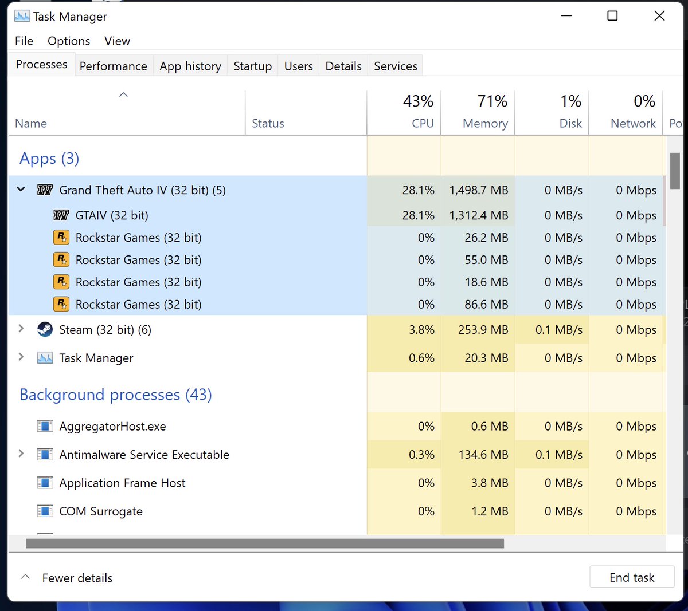This screenshot has width=688, height=611.
Task: Click the 0.6% CPU value
Action: click(x=421, y=358)
